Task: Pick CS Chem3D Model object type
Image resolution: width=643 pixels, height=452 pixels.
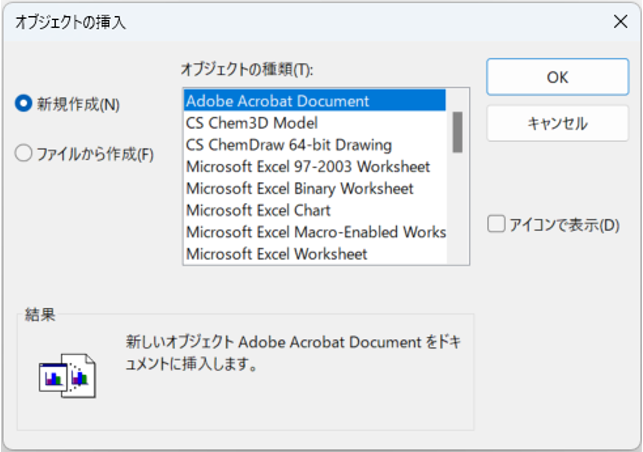Action: click(252, 123)
